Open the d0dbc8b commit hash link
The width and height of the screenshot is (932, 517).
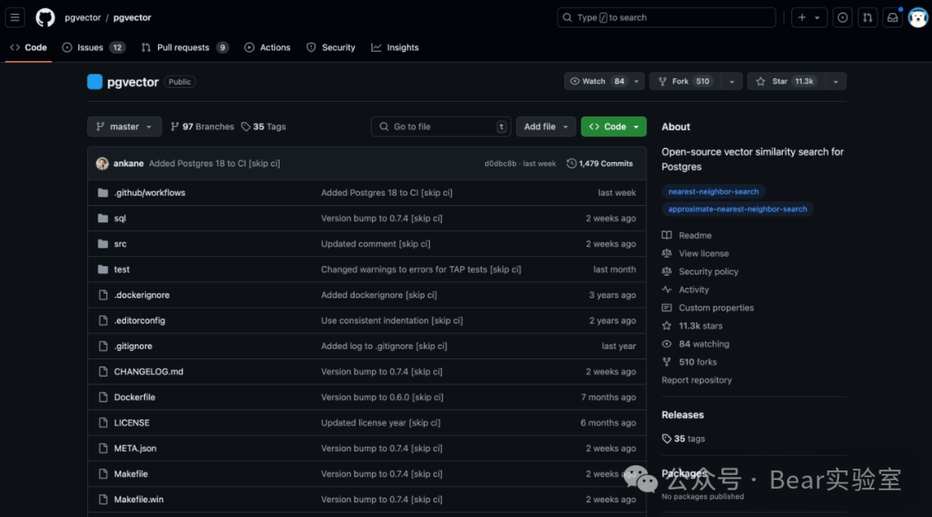(x=500, y=164)
